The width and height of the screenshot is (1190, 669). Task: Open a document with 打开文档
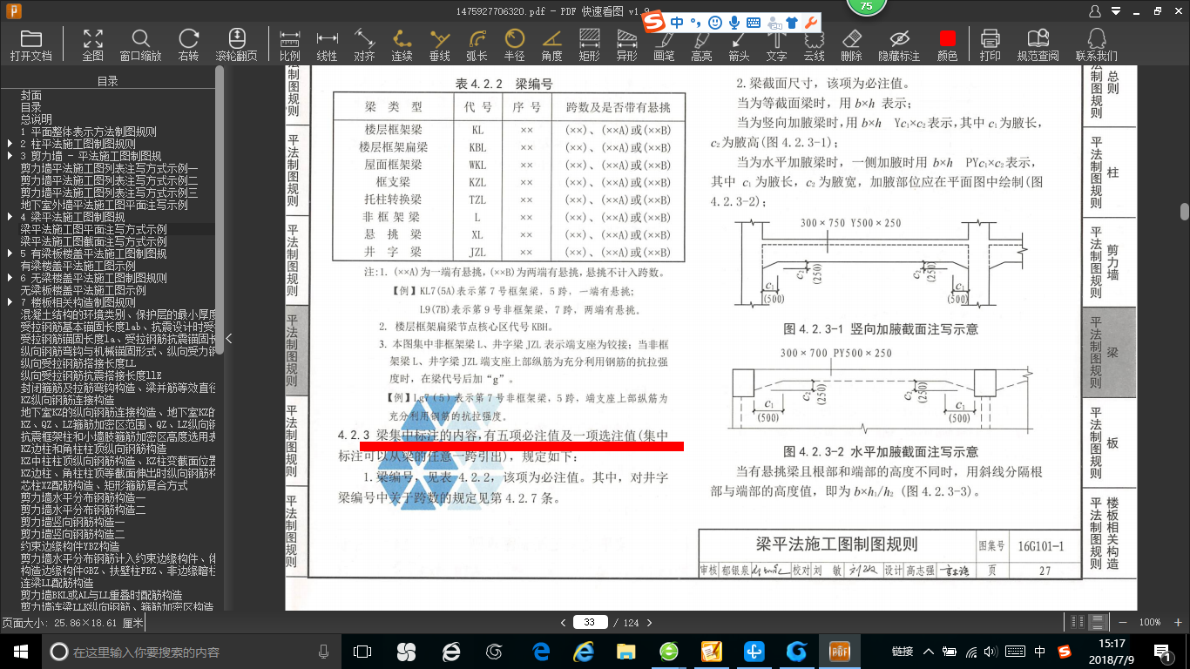pyautogui.click(x=31, y=44)
